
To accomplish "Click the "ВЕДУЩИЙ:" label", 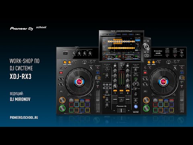I will pyautogui.click(x=16, y=93).
